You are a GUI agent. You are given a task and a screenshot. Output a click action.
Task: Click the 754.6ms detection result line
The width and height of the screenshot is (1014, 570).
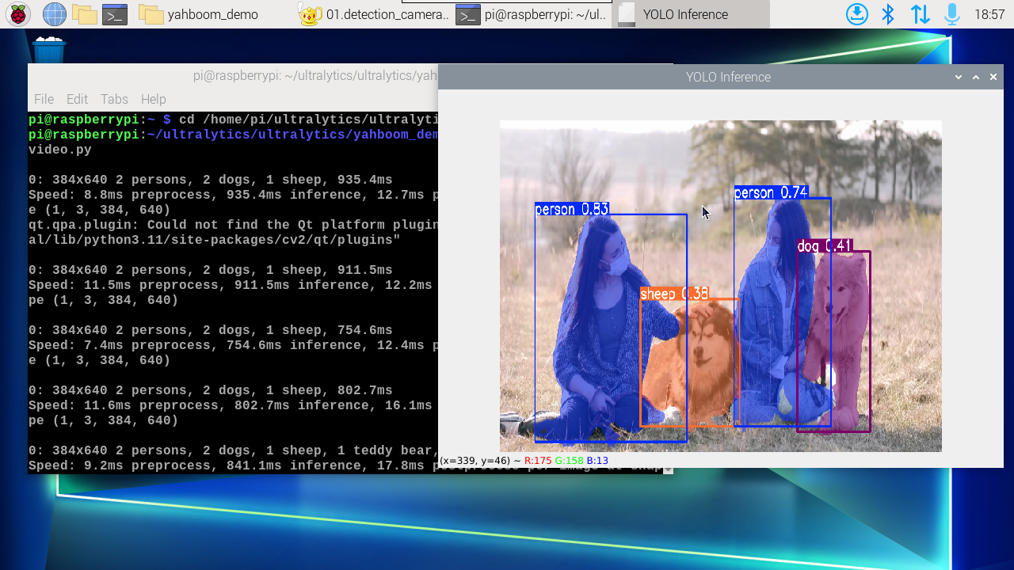(x=211, y=330)
